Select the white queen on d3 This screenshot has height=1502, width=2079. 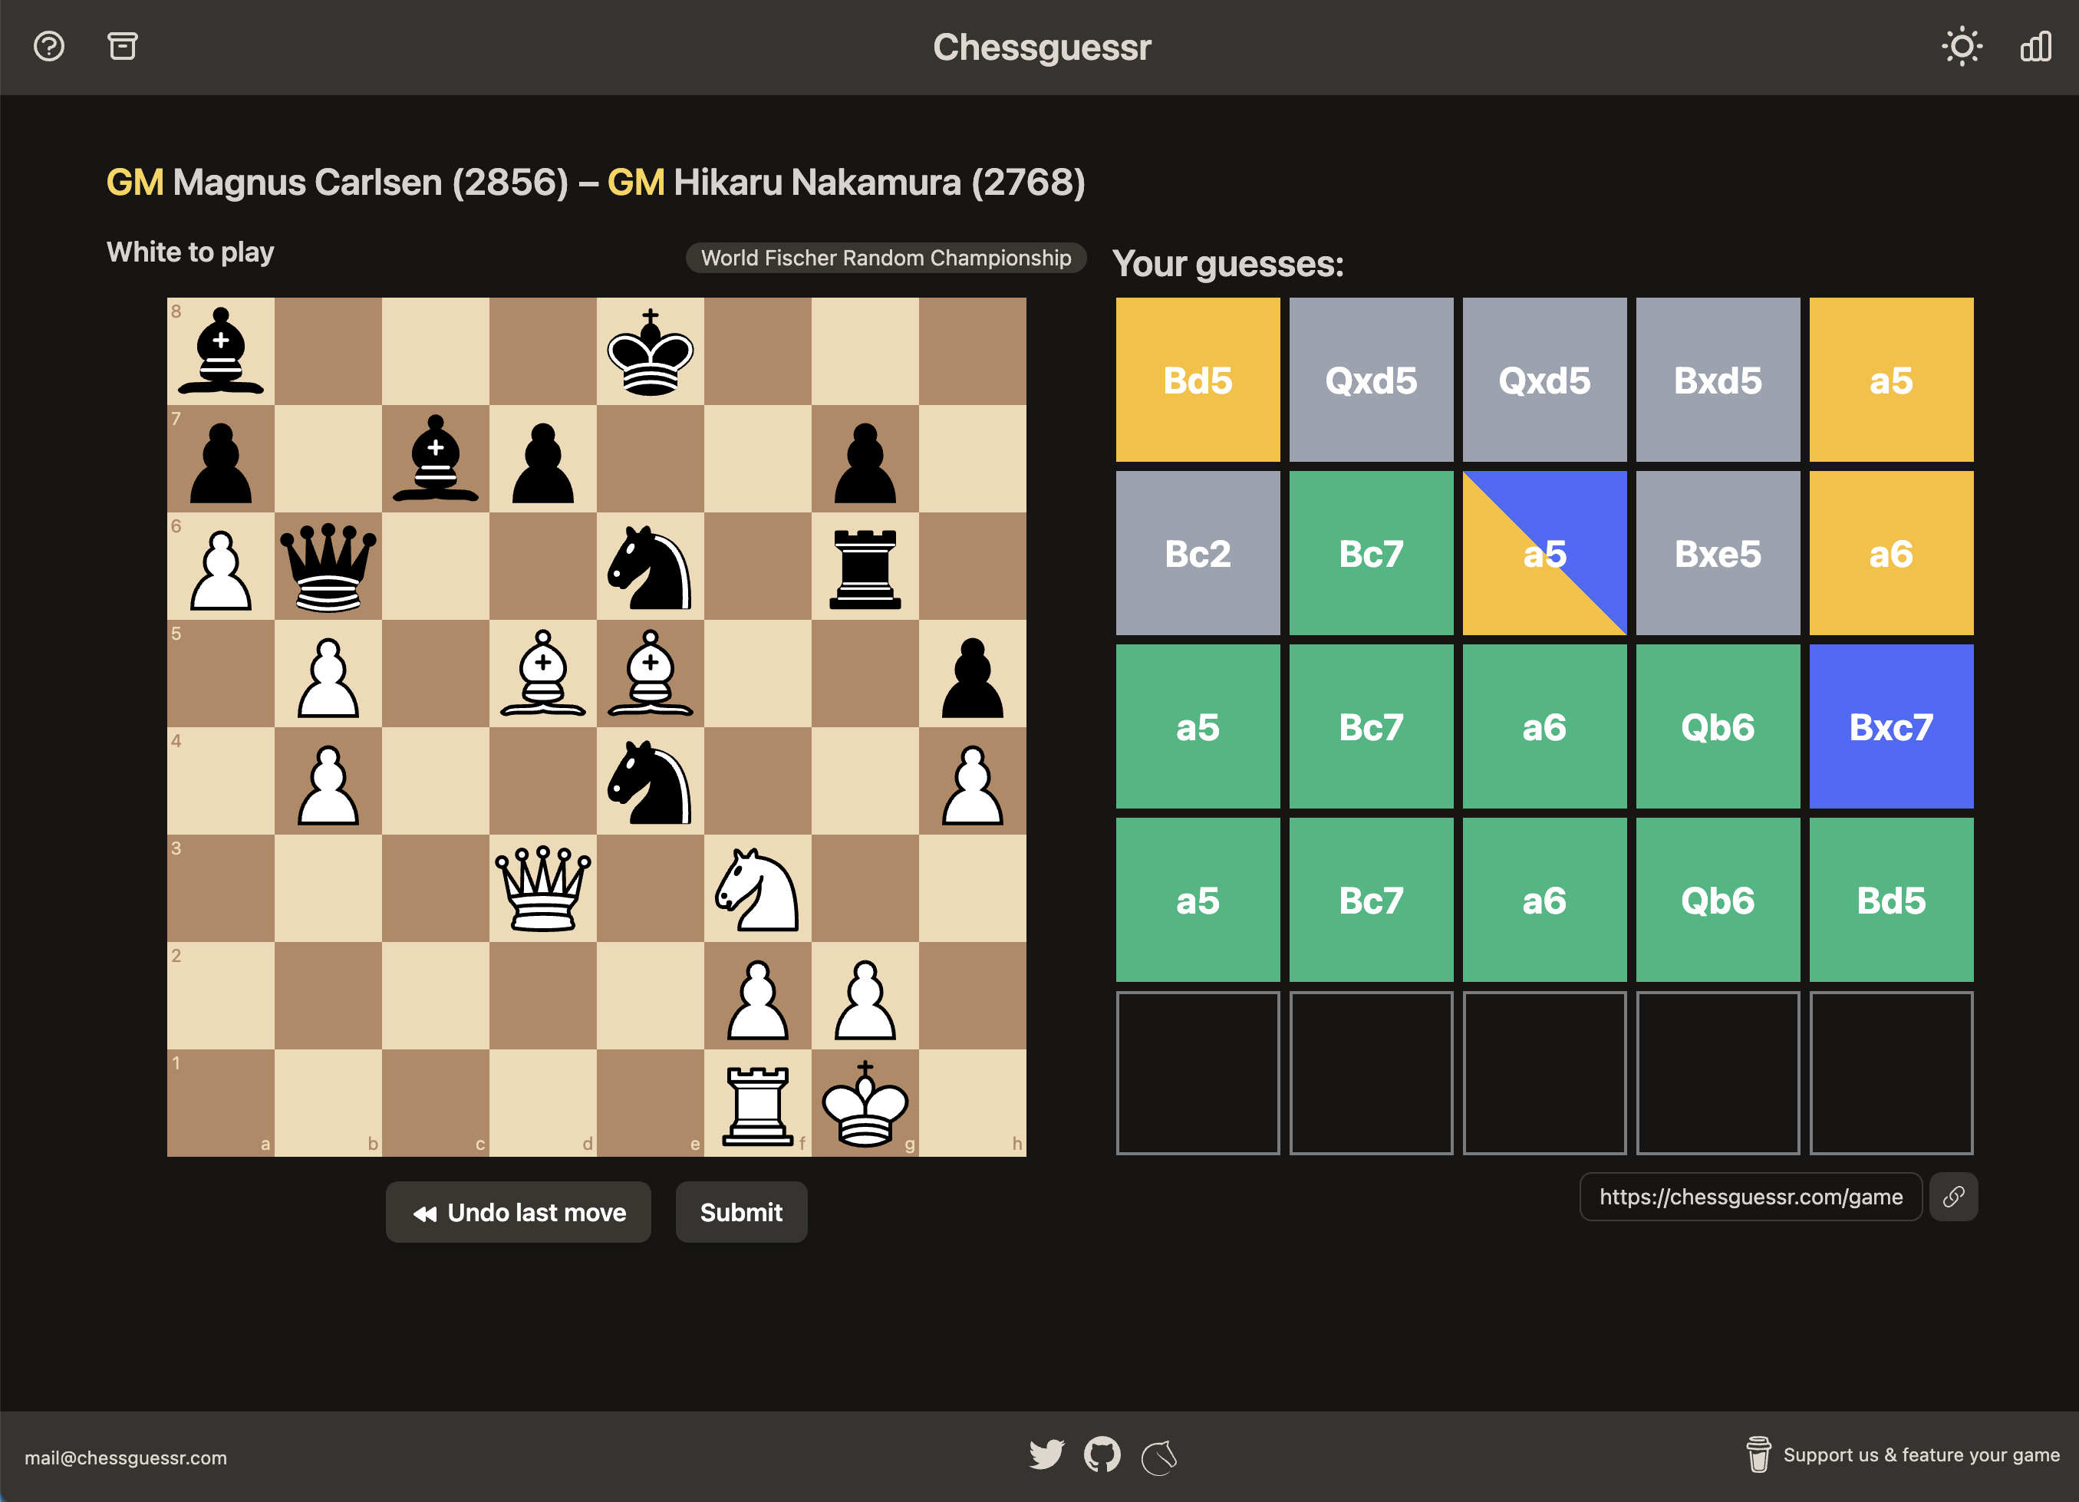(x=542, y=888)
